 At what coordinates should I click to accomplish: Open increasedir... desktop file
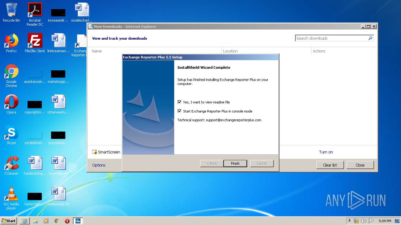(58, 15)
